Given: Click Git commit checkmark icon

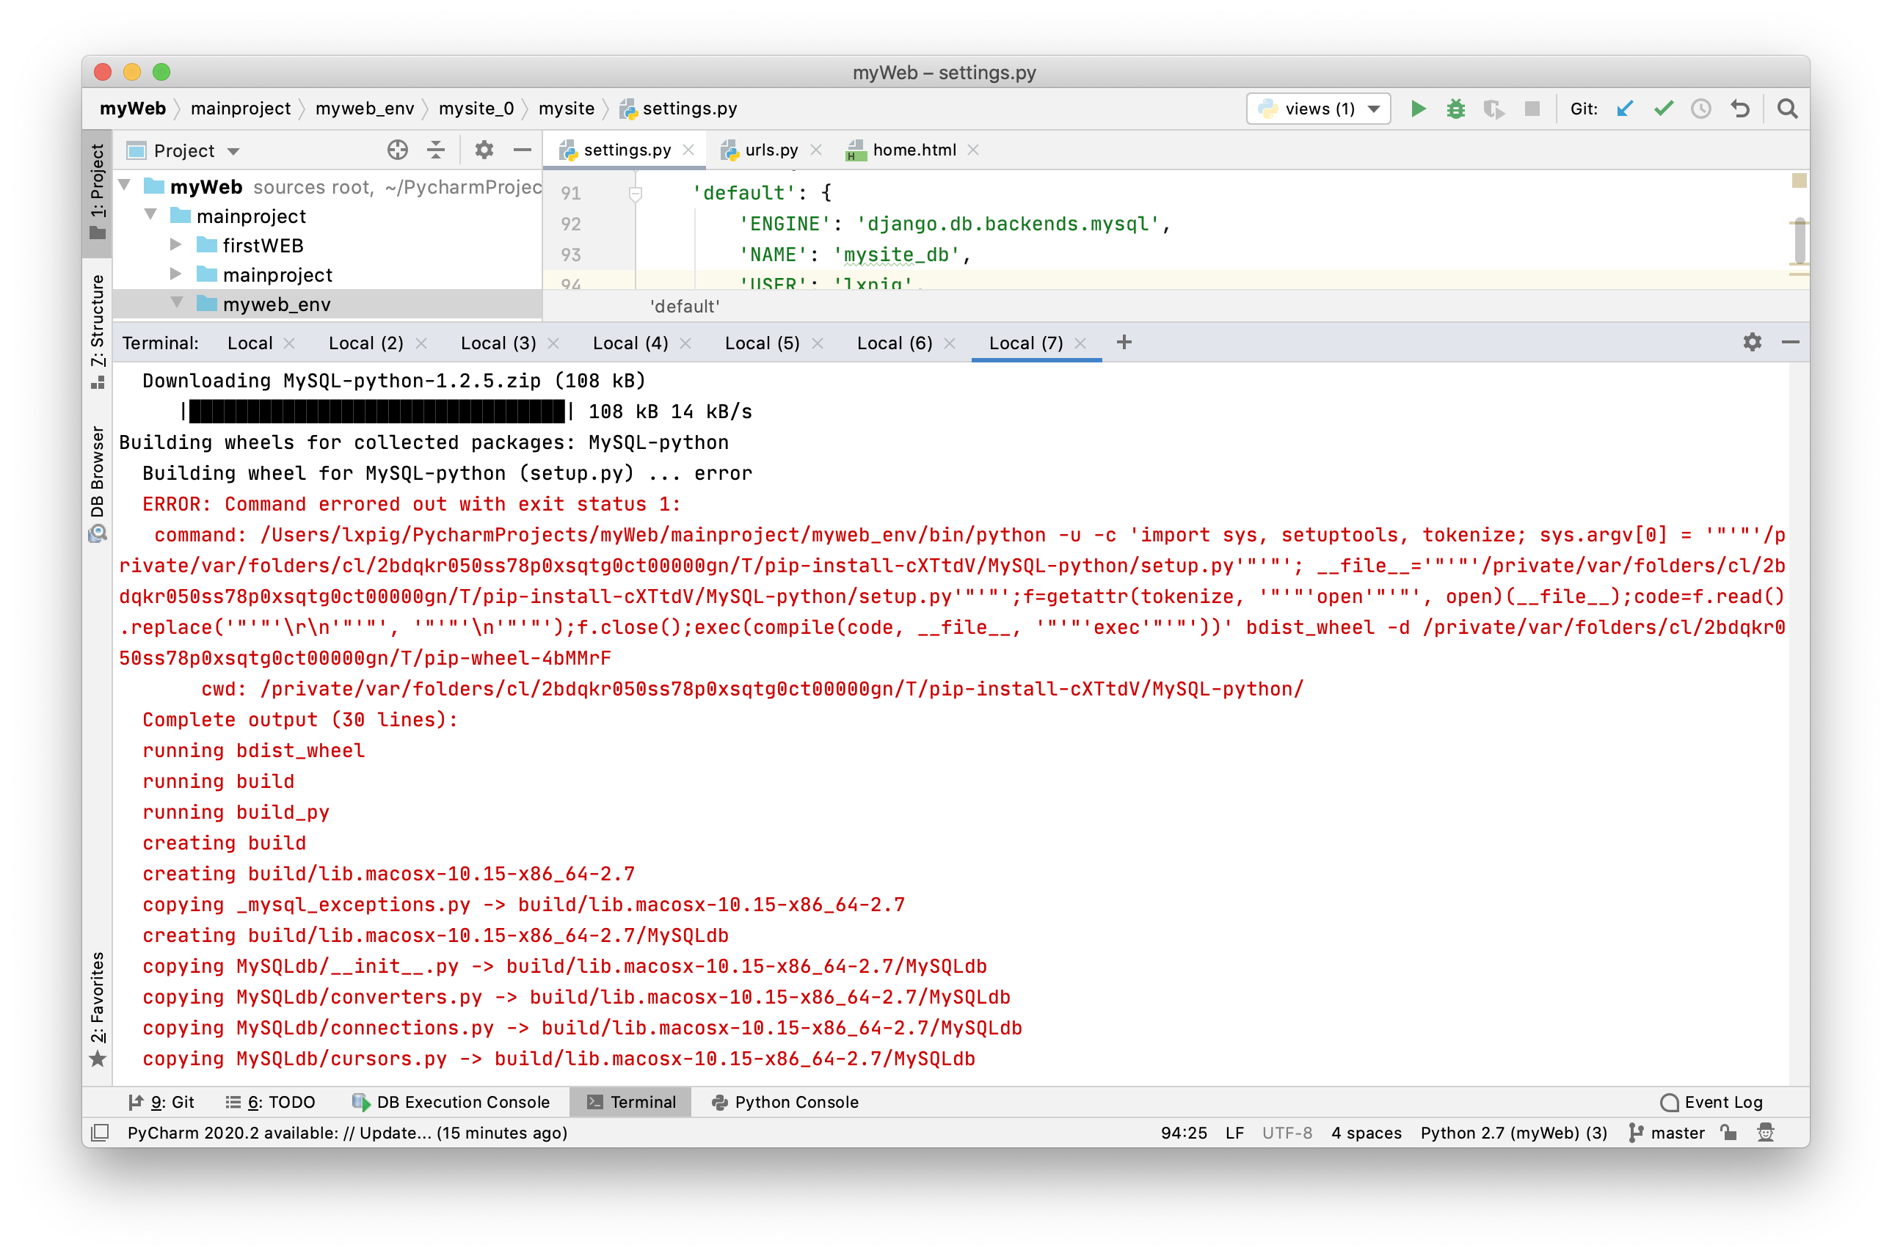Looking at the screenshot, I should 1664,109.
